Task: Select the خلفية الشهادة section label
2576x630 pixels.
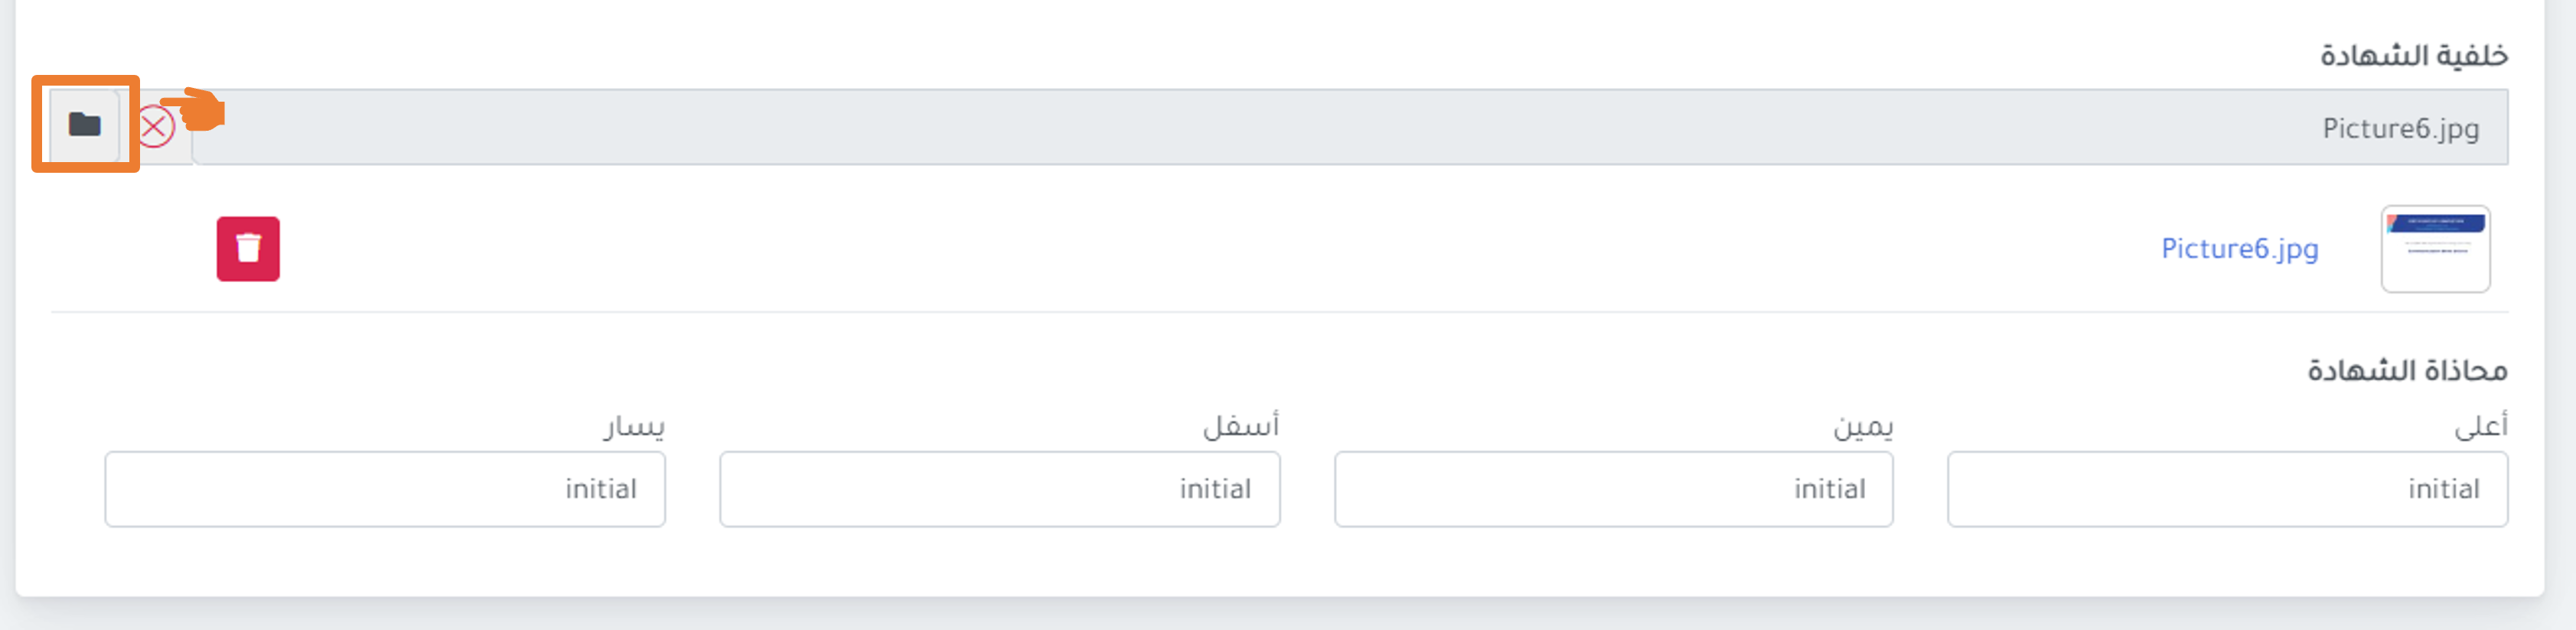Action: 2413,55
